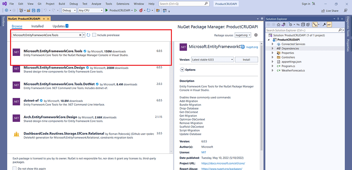Expand Dependencies tree node
Image resolution: width=352 pixels, height=170 pixels.
pos(273,49)
